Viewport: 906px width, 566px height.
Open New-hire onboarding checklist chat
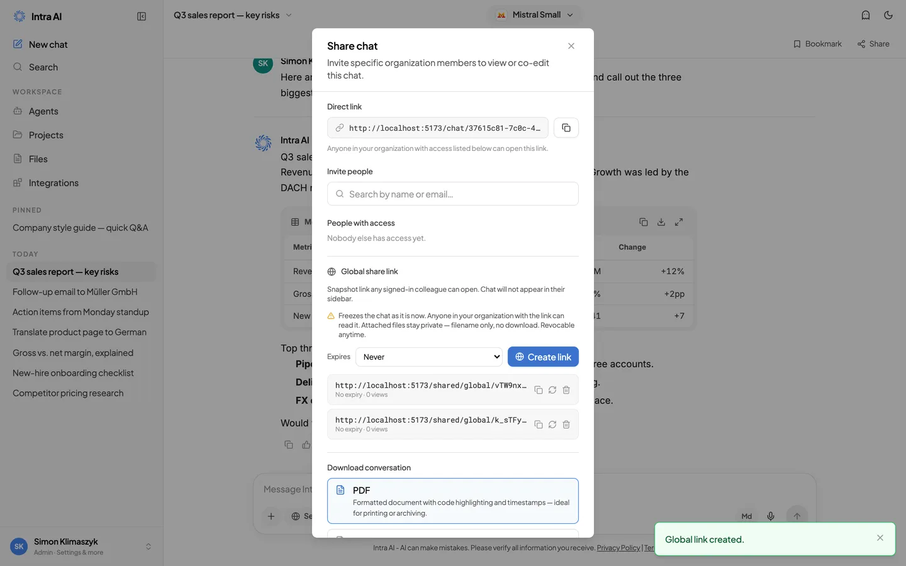tap(81, 373)
